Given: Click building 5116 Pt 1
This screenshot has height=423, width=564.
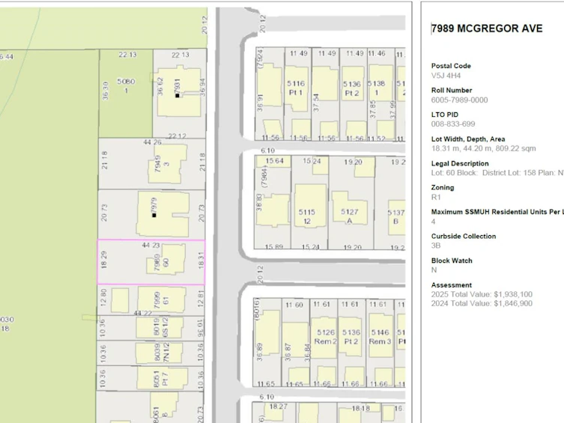Looking at the screenshot, I should click(296, 88).
